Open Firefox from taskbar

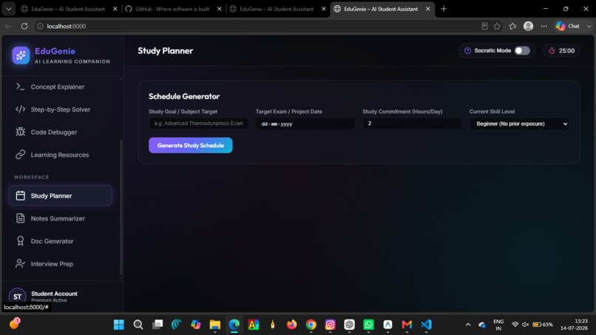(292, 325)
